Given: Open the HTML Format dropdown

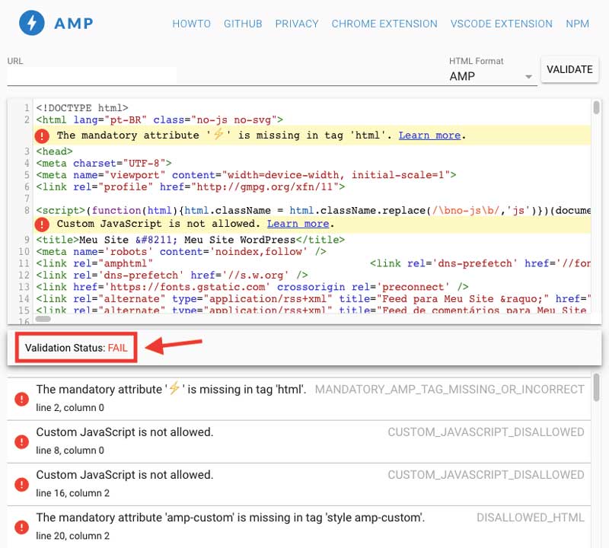Looking at the screenshot, I should coord(491,76).
